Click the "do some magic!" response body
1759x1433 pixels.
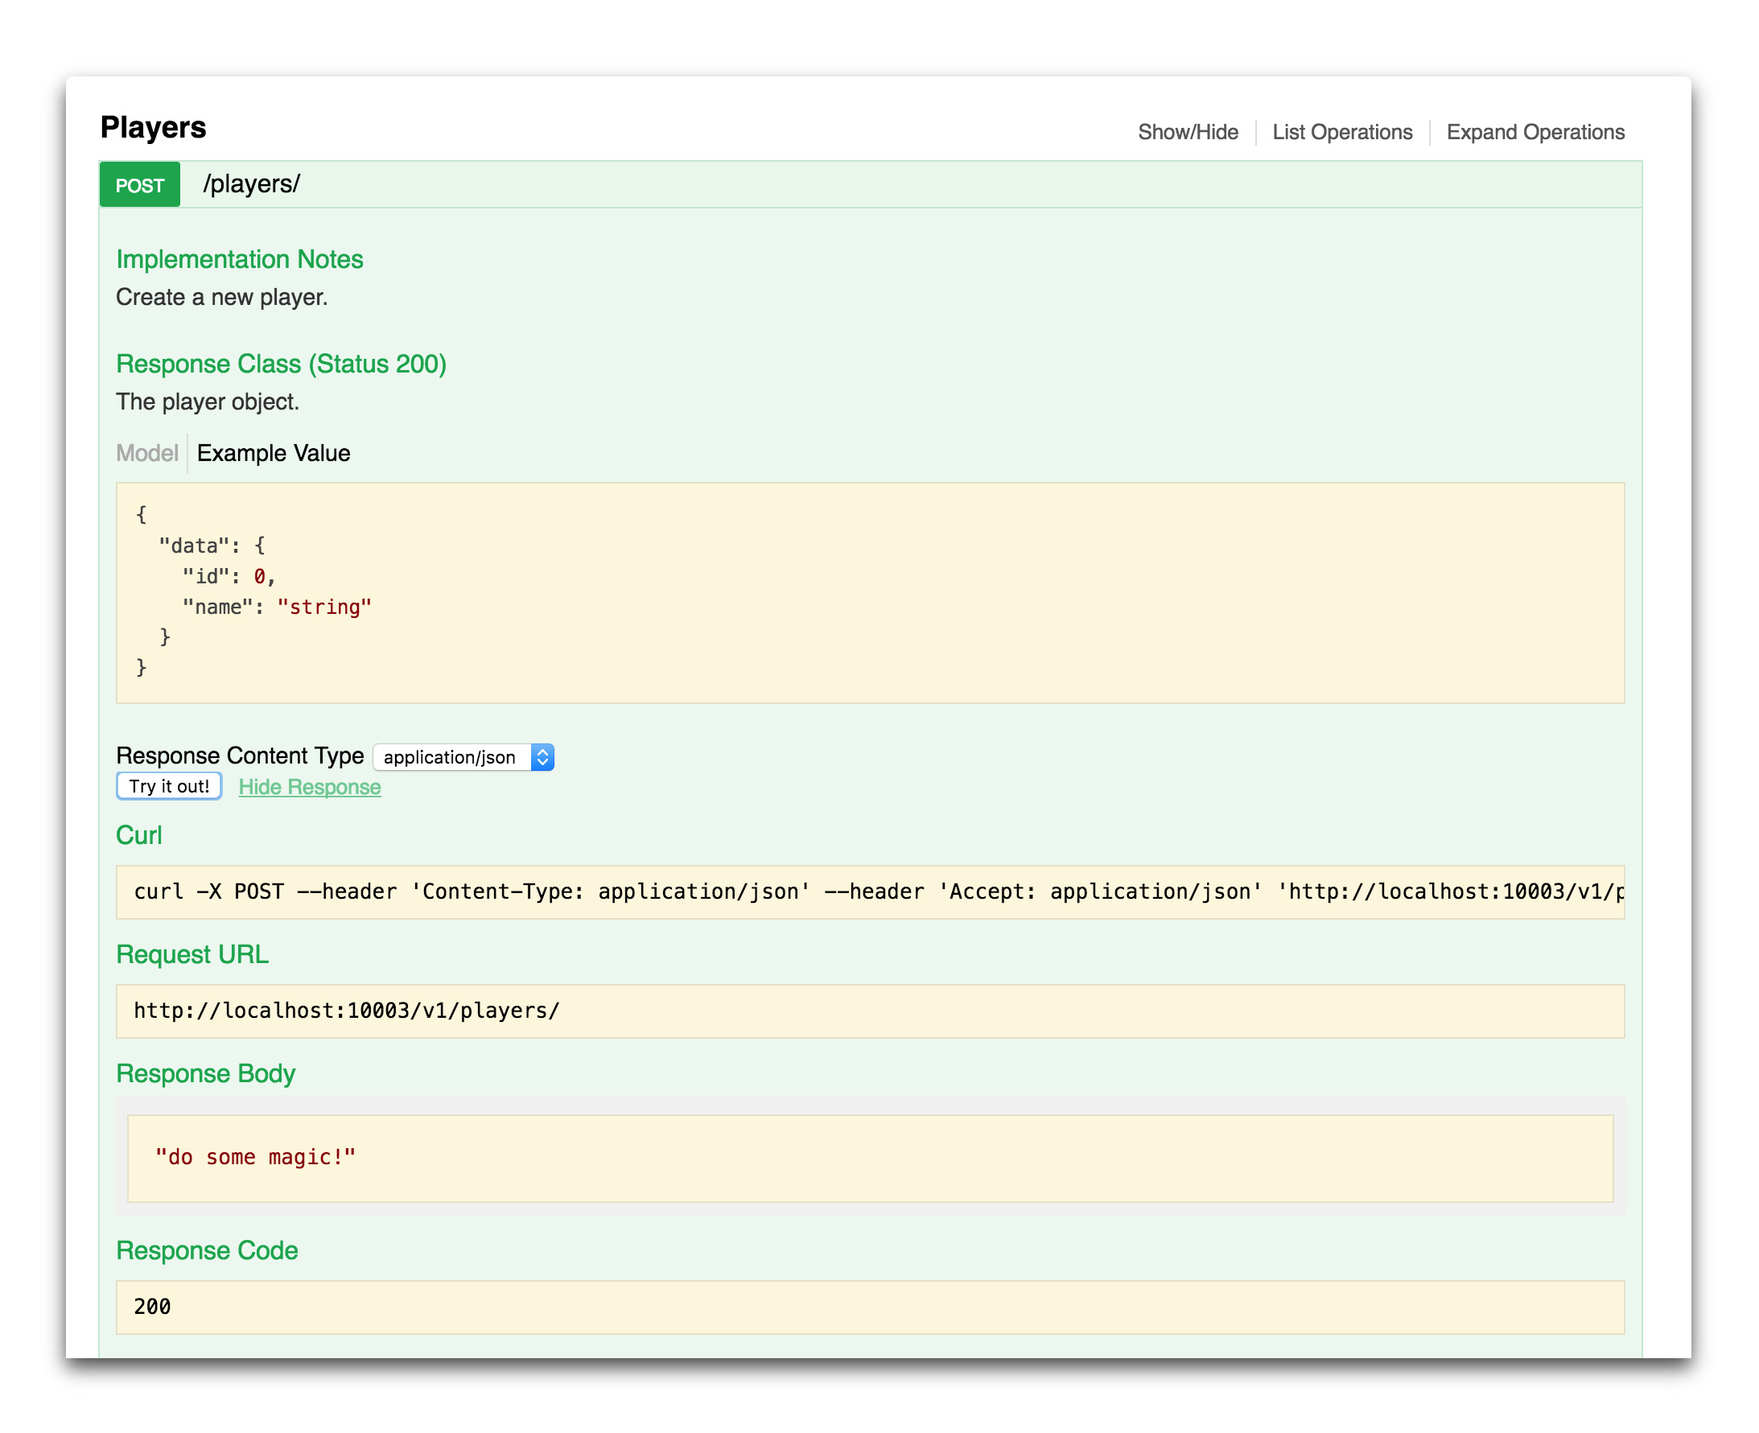[x=256, y=1157]
